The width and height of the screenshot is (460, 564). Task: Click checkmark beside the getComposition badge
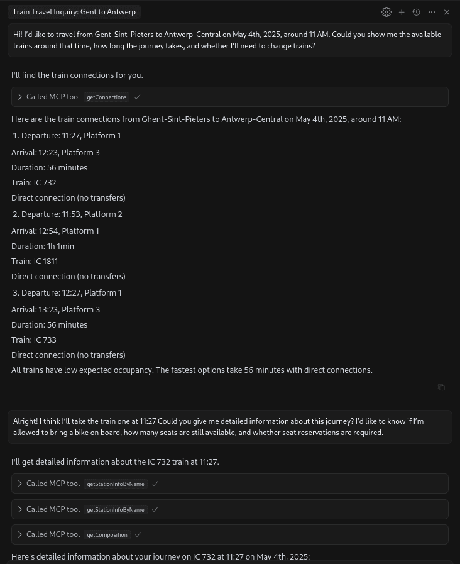pyautogui.click(x=138, y=534)
